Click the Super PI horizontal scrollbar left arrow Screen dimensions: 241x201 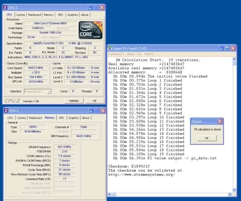tap(110, 194)
